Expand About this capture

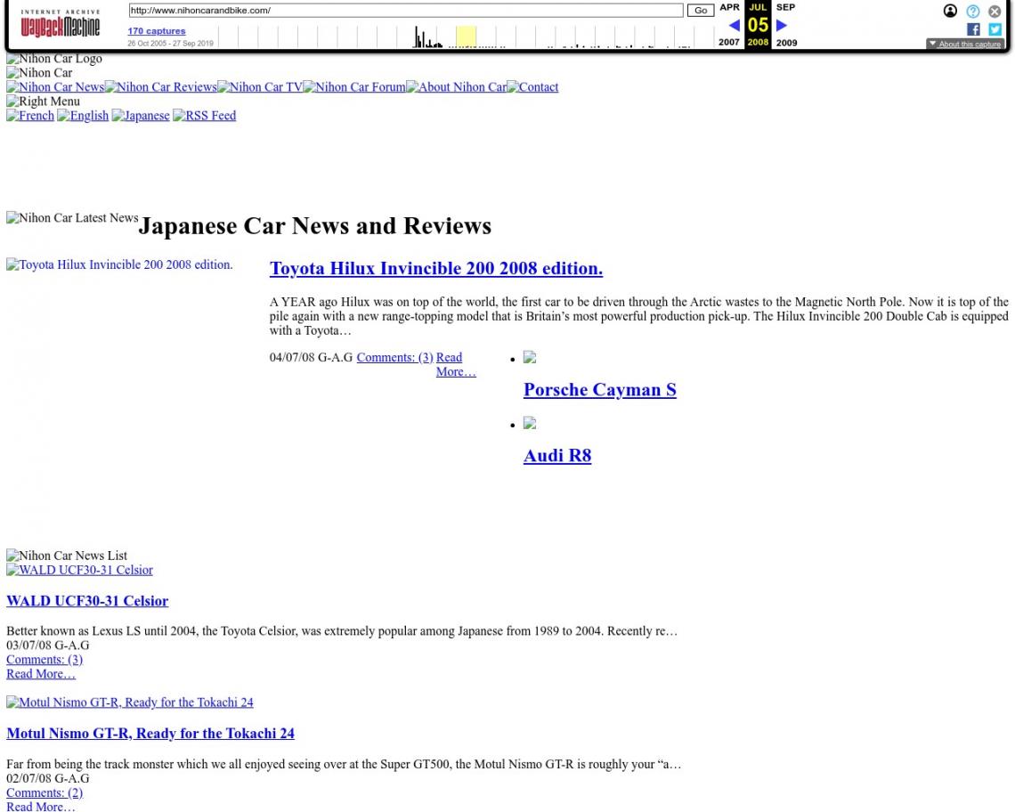964,44
